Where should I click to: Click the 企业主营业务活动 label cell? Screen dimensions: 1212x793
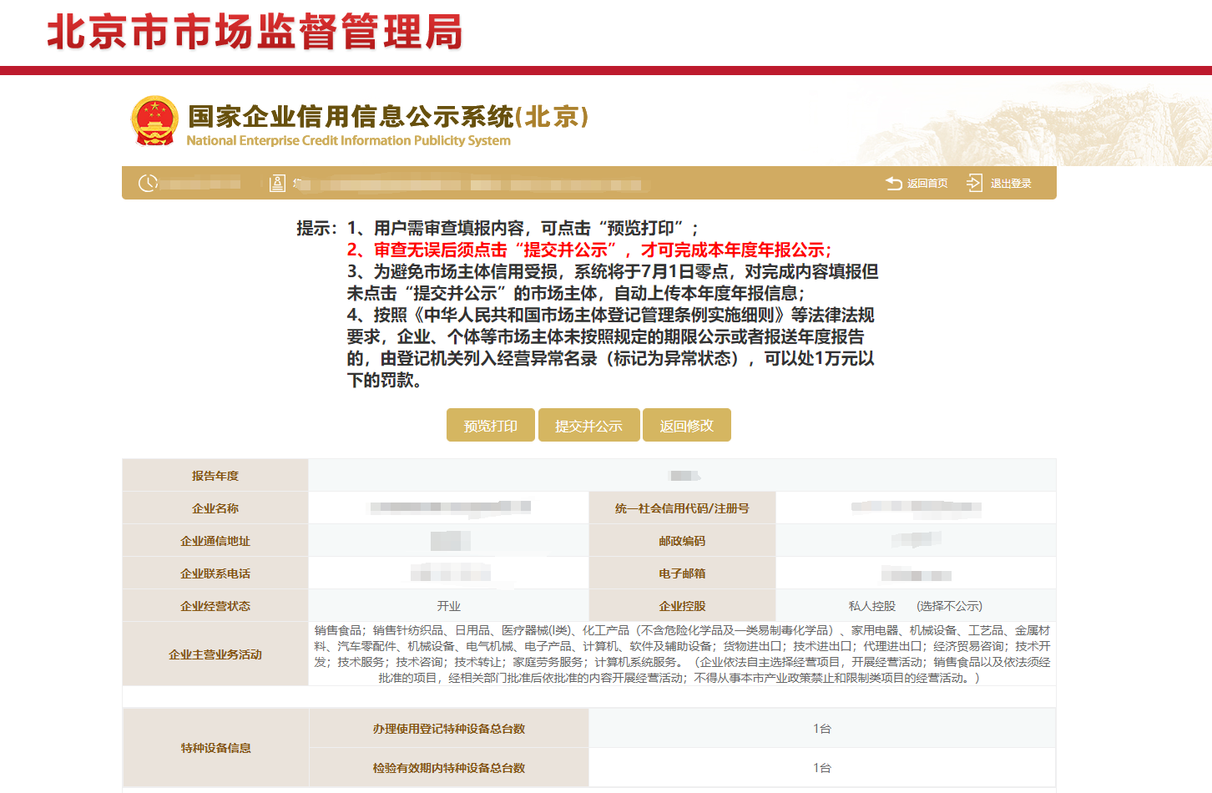coord(215,654)
